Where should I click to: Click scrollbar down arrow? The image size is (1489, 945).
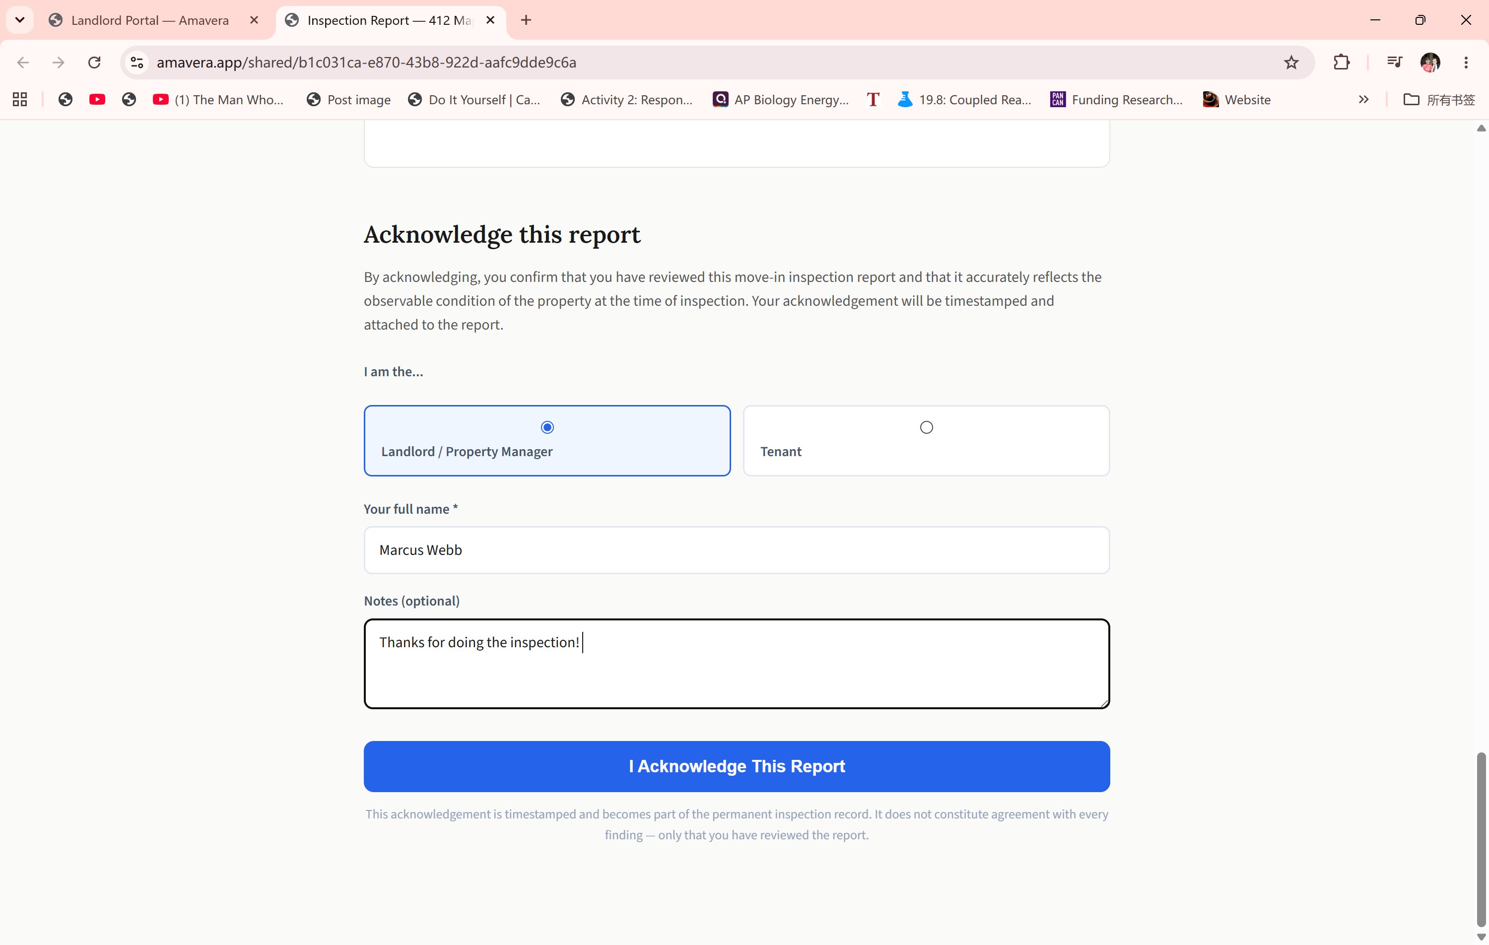pos(1481,937)
